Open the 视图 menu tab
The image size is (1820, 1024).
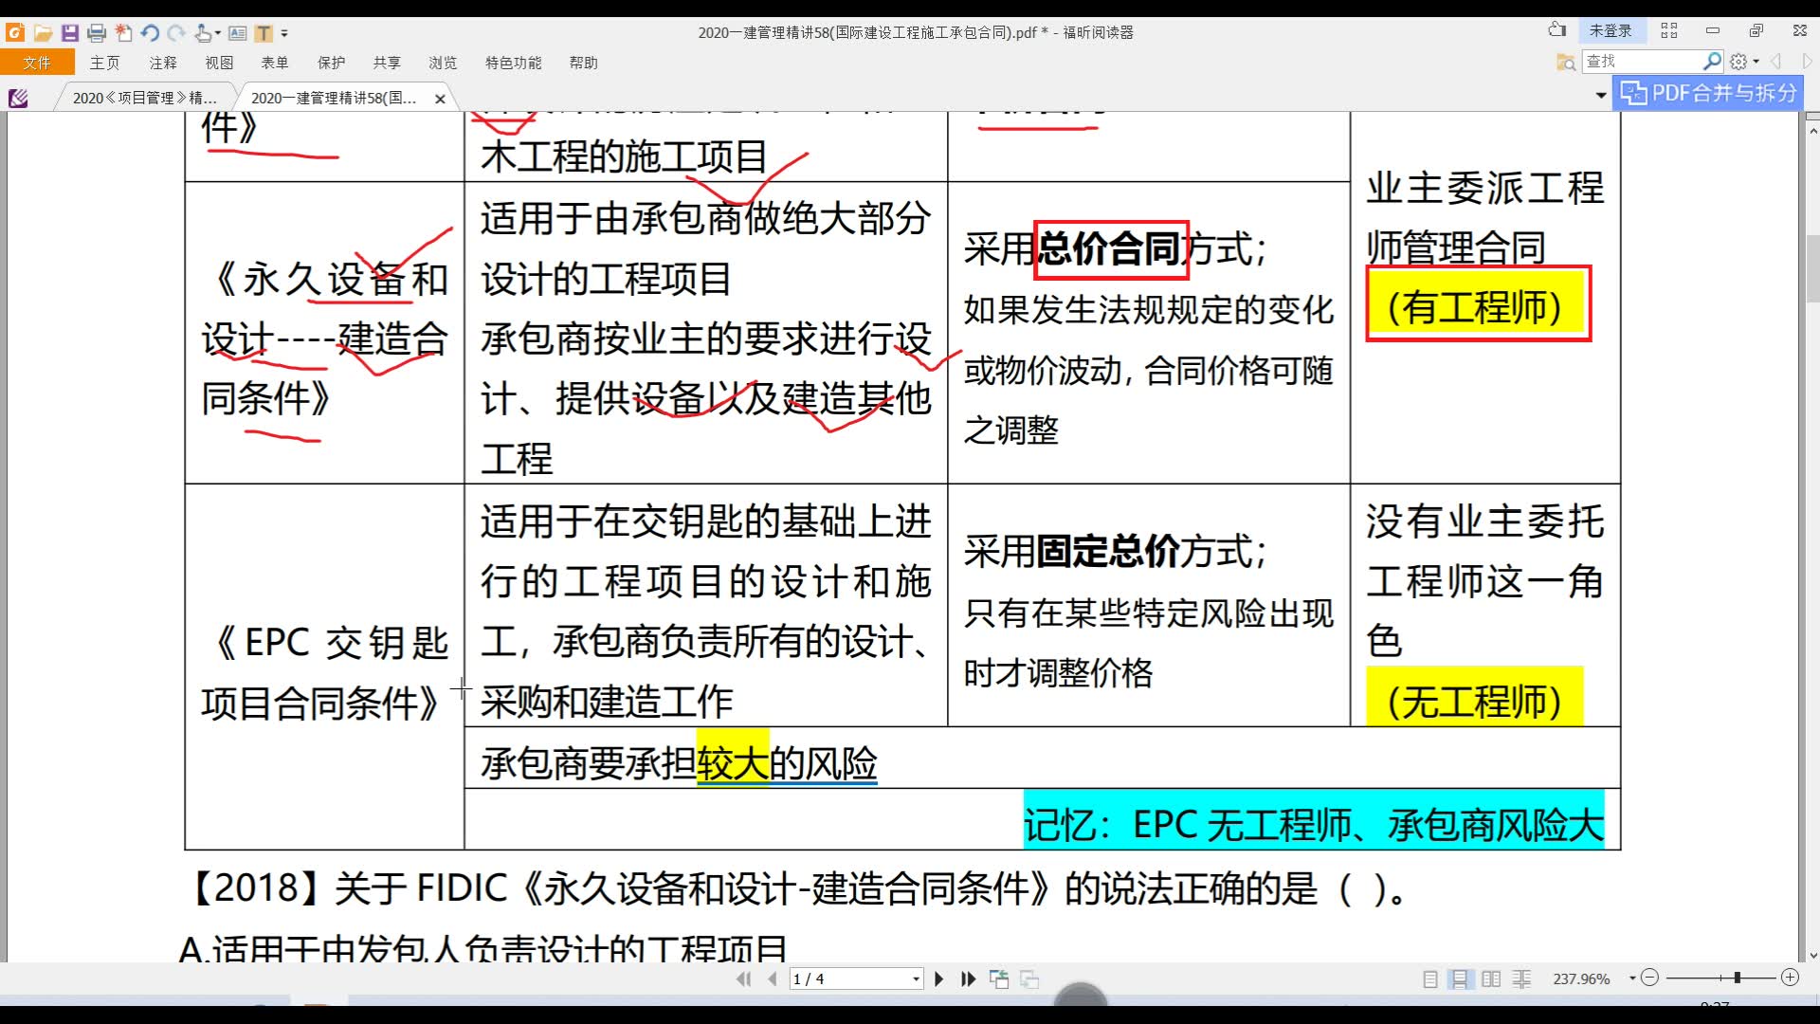218,63
